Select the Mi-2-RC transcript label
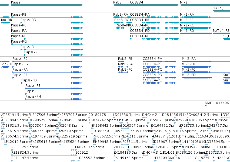Viewport: 230px width, 162px height. pyautogui.click(x=187, y=25)
